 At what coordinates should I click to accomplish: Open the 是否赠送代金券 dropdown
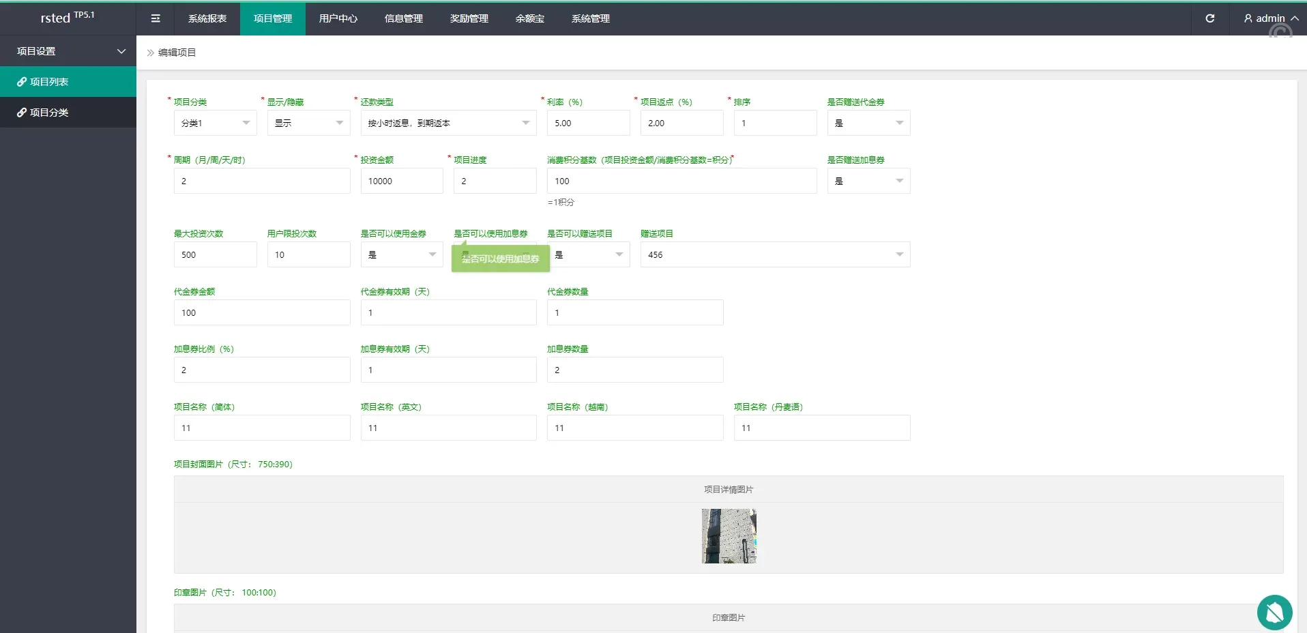click(868, 123)
